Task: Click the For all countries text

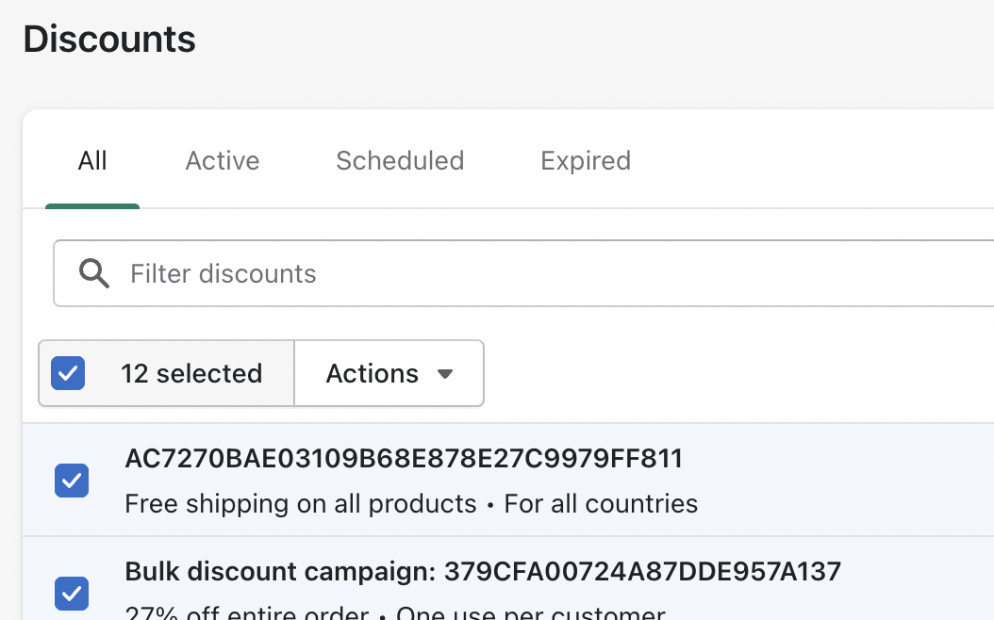Action: 601,504
